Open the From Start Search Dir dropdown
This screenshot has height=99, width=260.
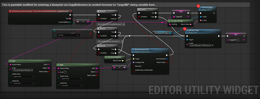pyautogui.click(x=24, y=83)
